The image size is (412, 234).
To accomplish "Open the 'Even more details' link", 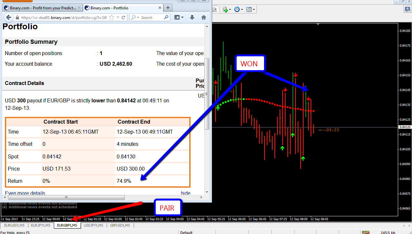I will coord(25,193).
